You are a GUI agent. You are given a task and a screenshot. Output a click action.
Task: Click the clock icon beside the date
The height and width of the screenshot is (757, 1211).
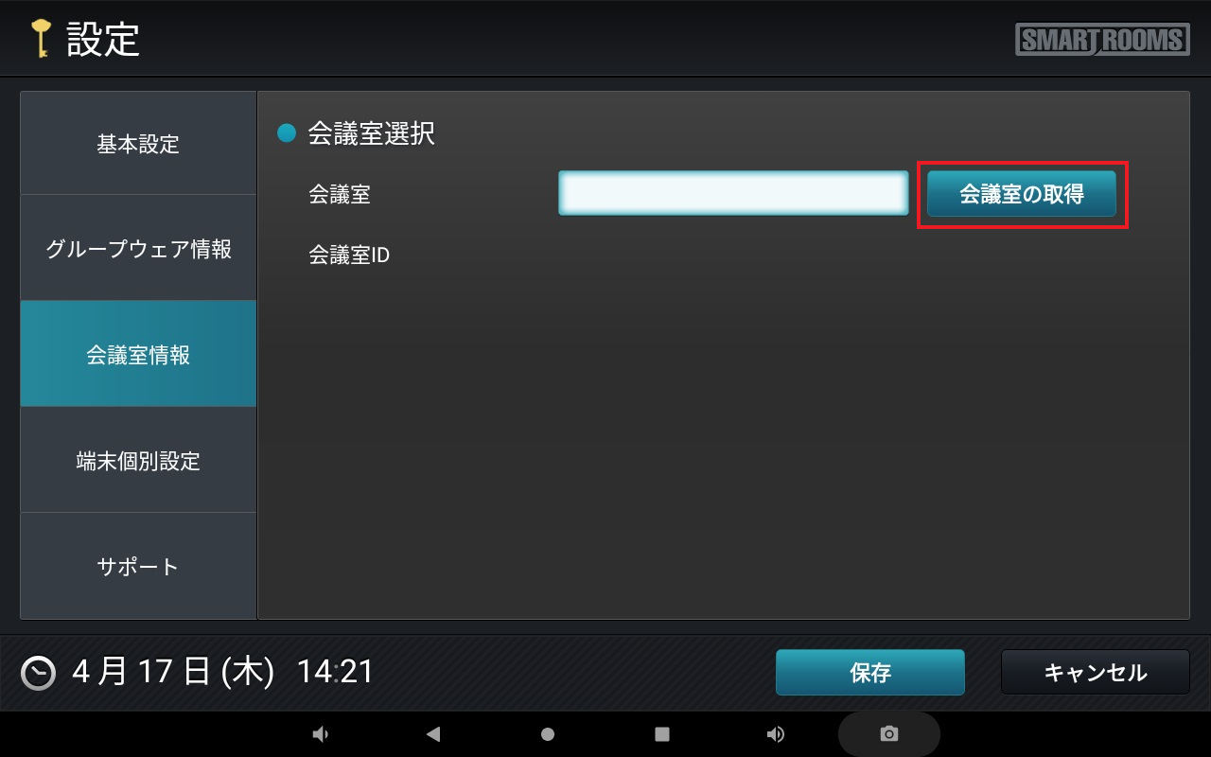[x=38, y=673]
